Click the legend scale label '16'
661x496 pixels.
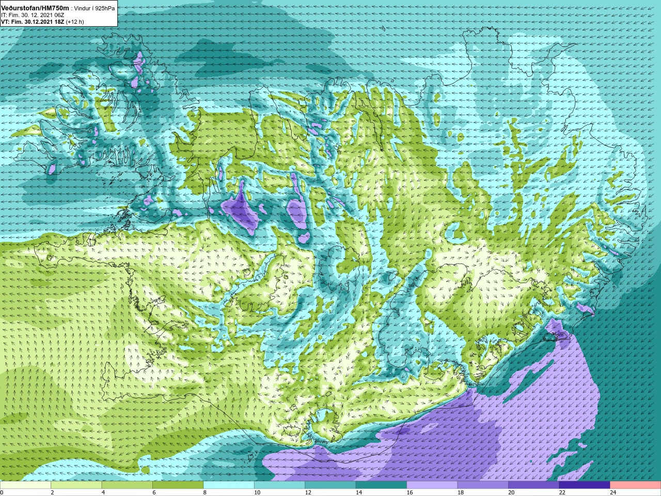pos(410,492)
